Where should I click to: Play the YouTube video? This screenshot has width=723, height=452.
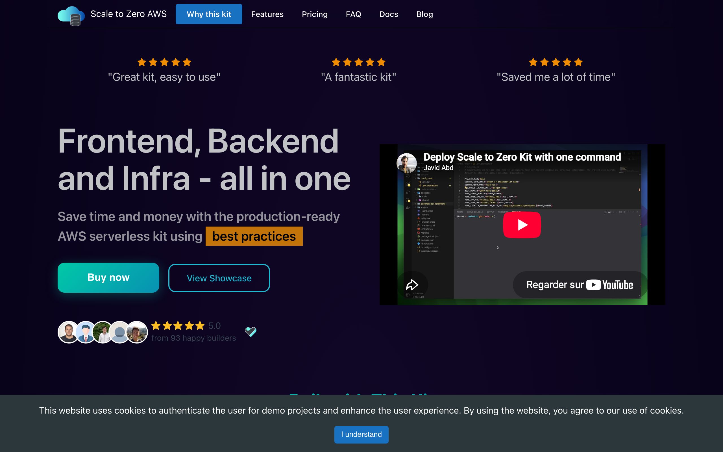(x=522, y=225)
